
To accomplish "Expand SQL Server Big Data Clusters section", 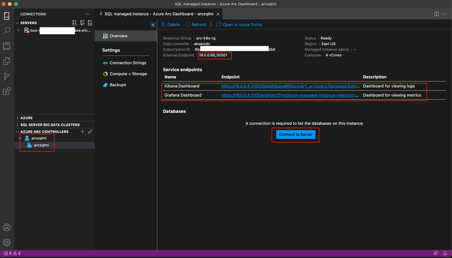I will tap(17, 124).
